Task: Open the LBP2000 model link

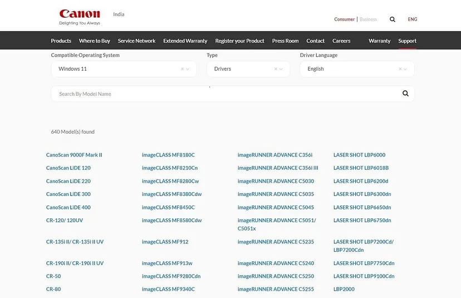Action: click(344, 289)
